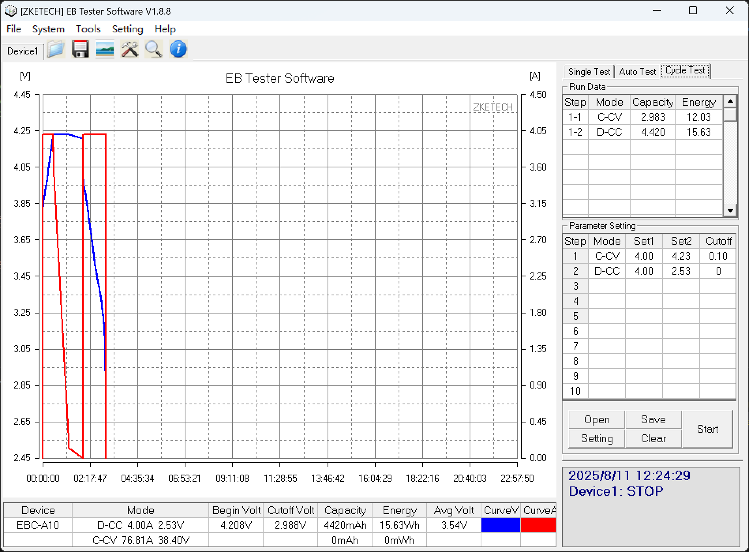Click the Avg Volt value 3.54V
The height and width of the screenshot is (552, 749).
[454, 526]
